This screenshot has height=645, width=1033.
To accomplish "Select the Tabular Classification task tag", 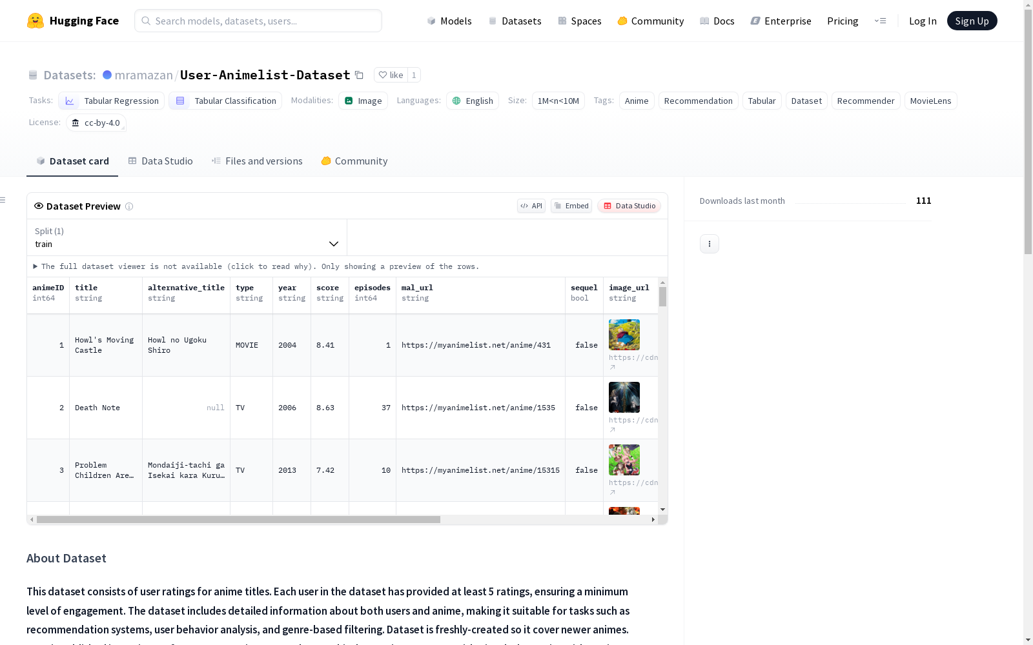I will pos(225,101).
